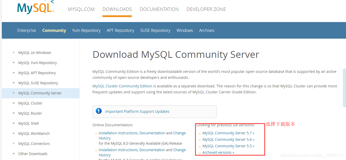This screenshot has width=346, height=160.
Task: Open MySQL APT Repository in the sidebar
Action: tap(37, 73)
